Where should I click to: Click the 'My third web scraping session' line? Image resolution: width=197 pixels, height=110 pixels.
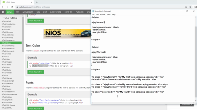point(129,87)
